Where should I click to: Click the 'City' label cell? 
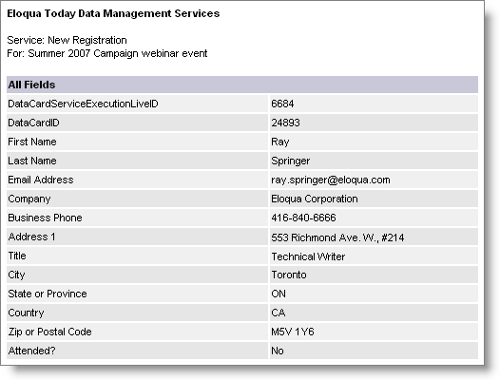pyautogui.click(x=137, y=275)
